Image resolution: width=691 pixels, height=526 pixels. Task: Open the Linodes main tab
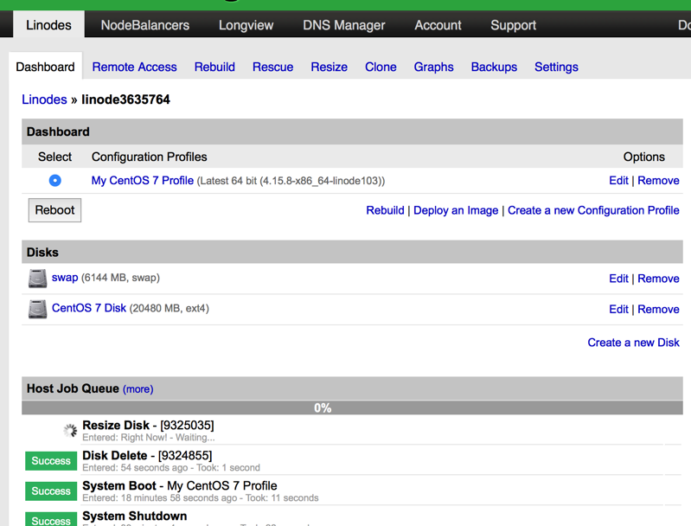click(48, 25)
